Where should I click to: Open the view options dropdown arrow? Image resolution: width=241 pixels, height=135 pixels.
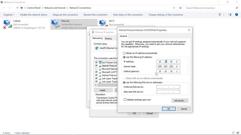tap(224, 15)
